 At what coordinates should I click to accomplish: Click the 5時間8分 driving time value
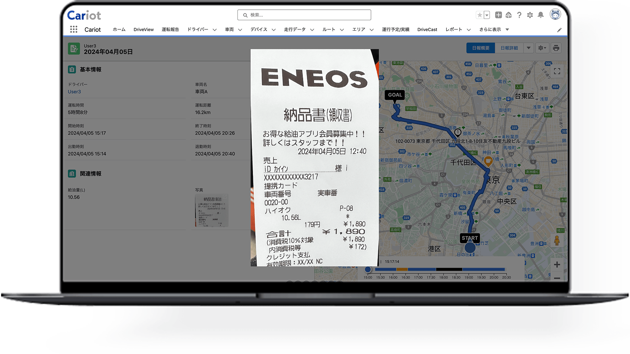(x=78, y=112)
